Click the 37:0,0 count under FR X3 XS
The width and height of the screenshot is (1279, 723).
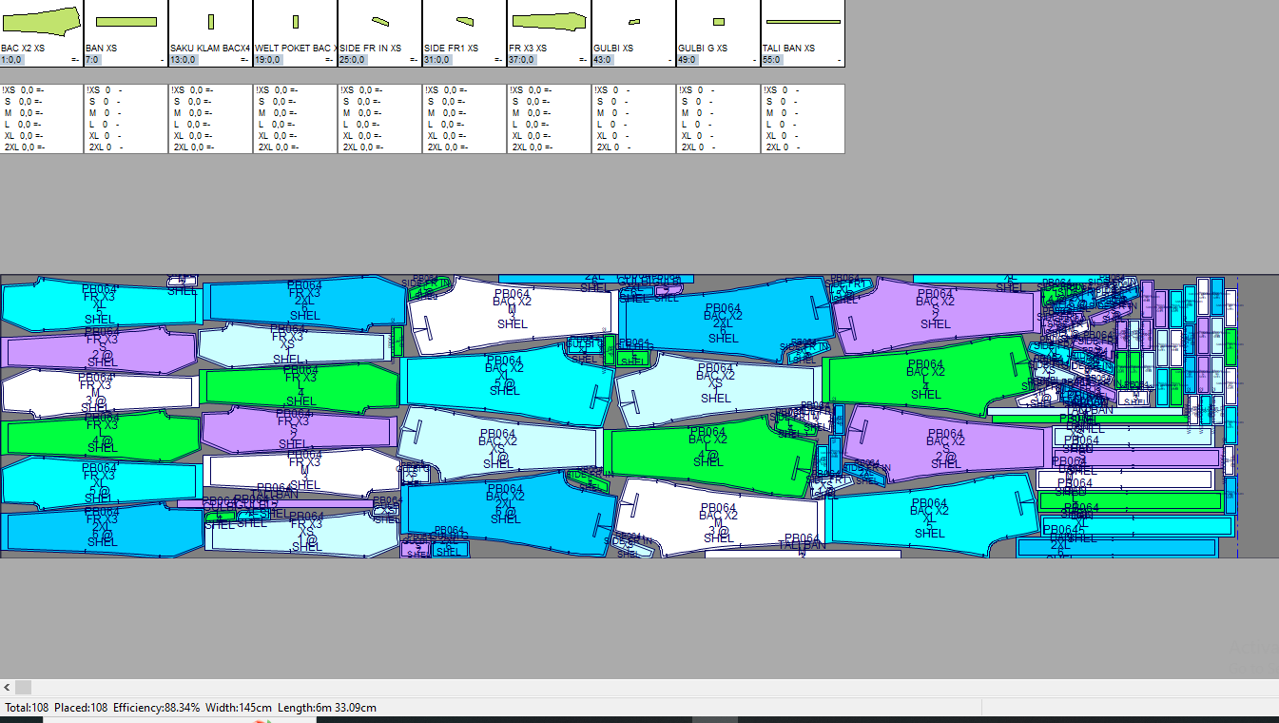pyautogui.click(x=523, y=60)
